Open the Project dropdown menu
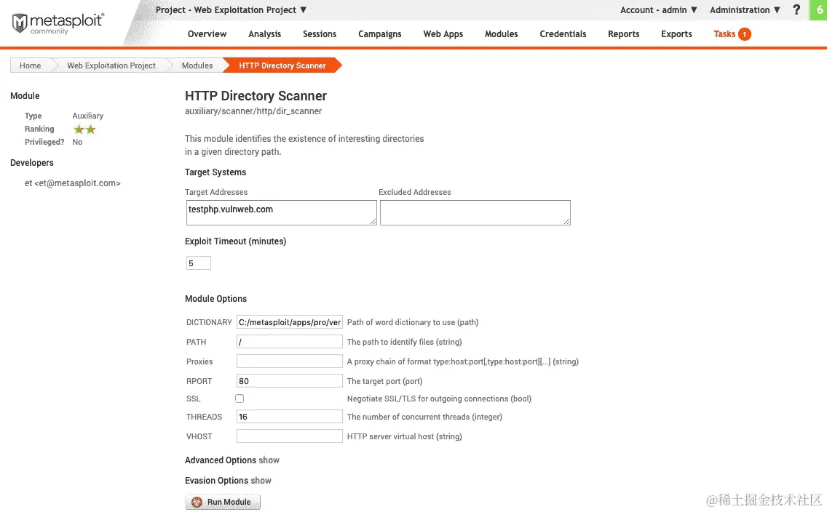 coord(231,9)
